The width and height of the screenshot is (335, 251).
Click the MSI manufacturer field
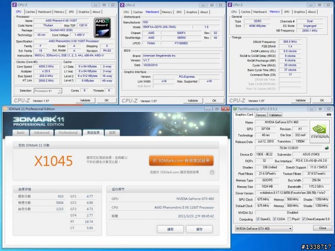pos(181,22)
